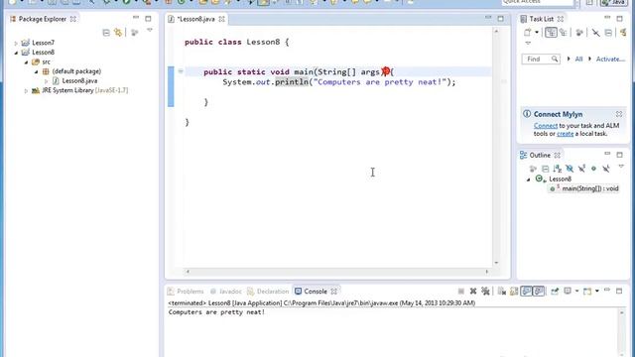Collapse Lesson8 class in Outline
This screenshot has width=635, height=357.
528,179
